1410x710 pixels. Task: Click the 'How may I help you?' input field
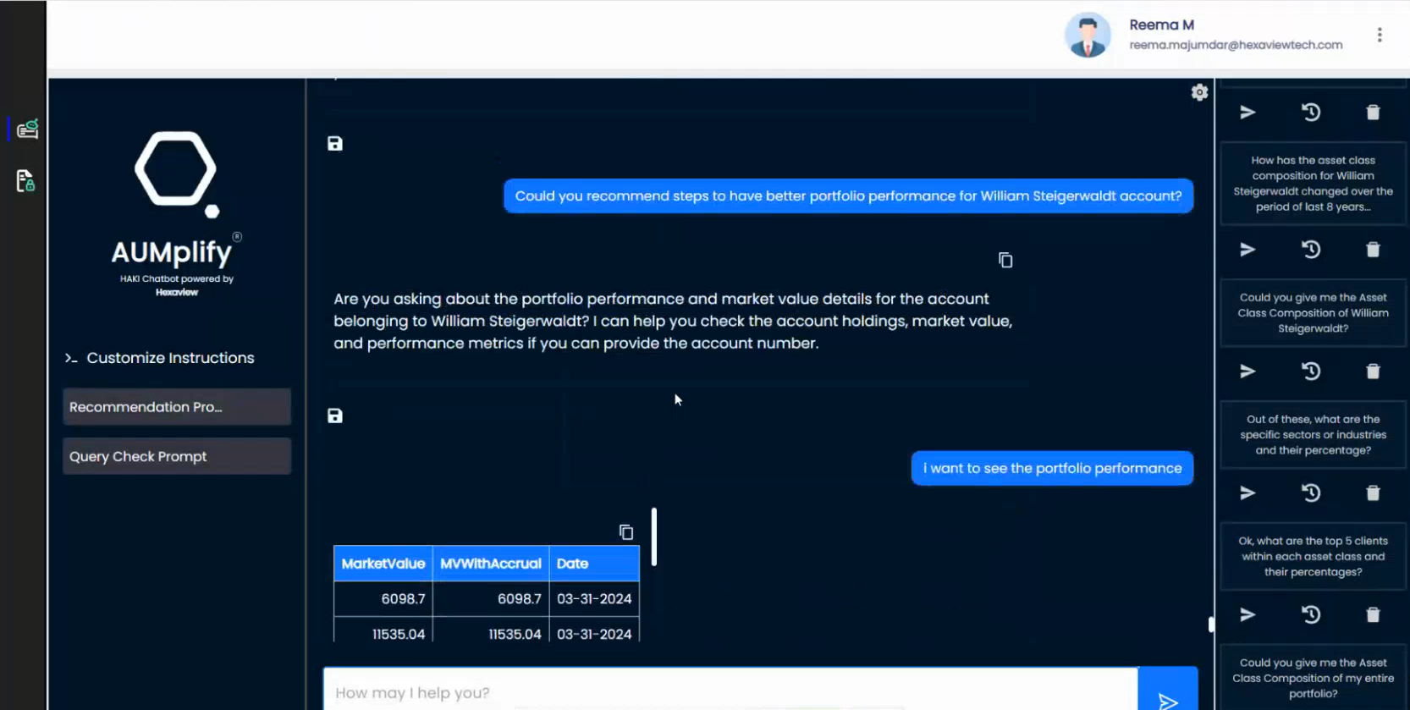point(730,692)
